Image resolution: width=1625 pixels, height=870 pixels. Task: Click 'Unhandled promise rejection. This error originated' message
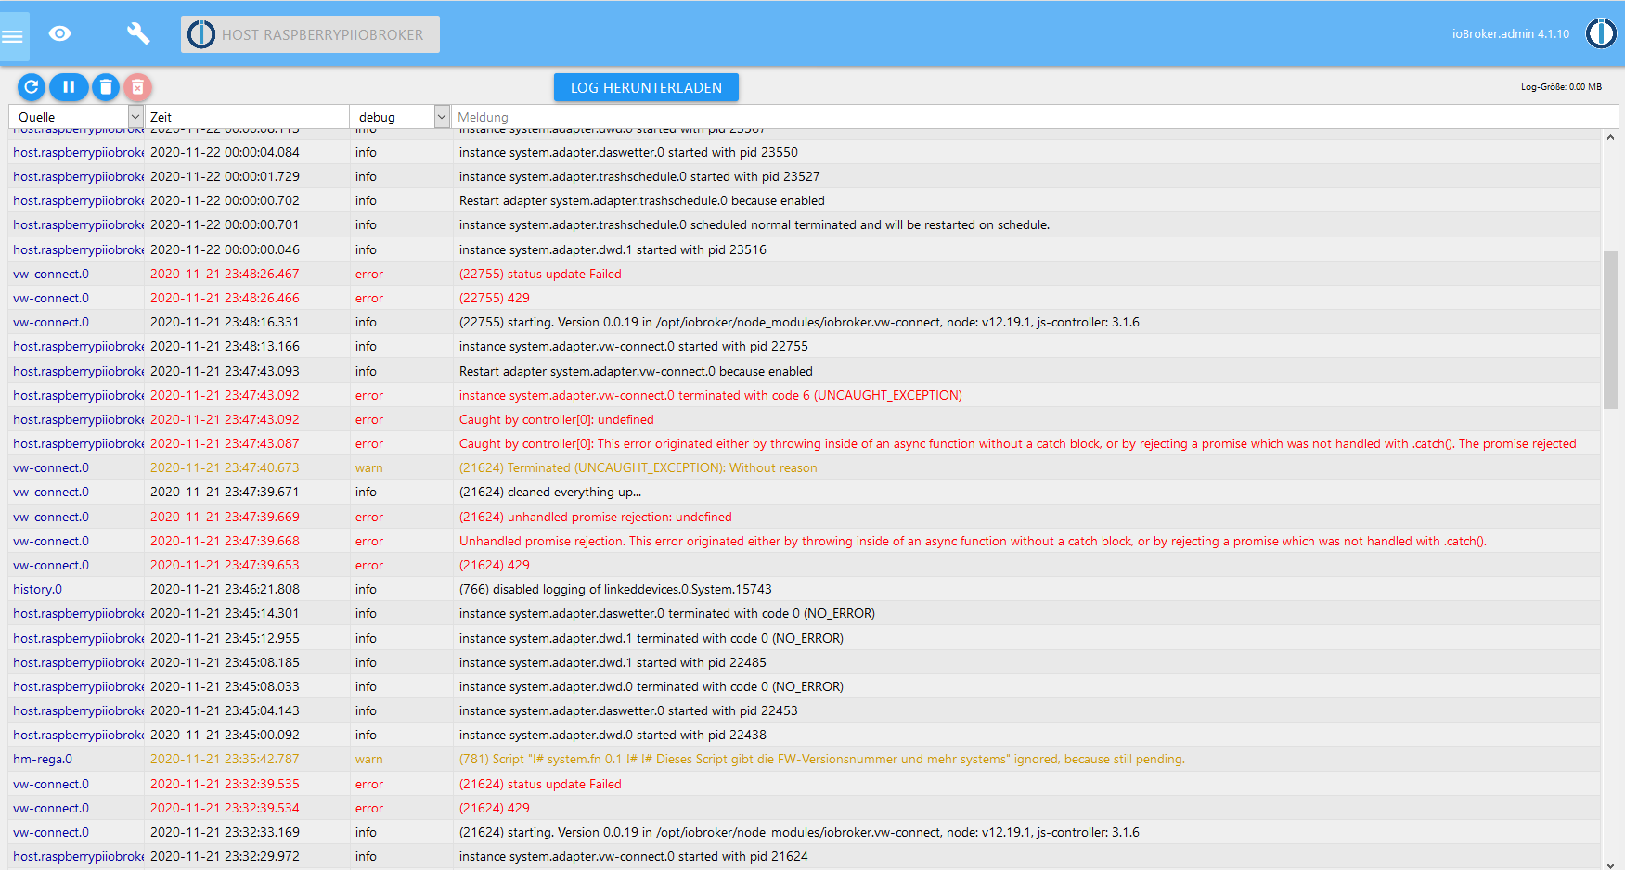(x=973, y=541)
